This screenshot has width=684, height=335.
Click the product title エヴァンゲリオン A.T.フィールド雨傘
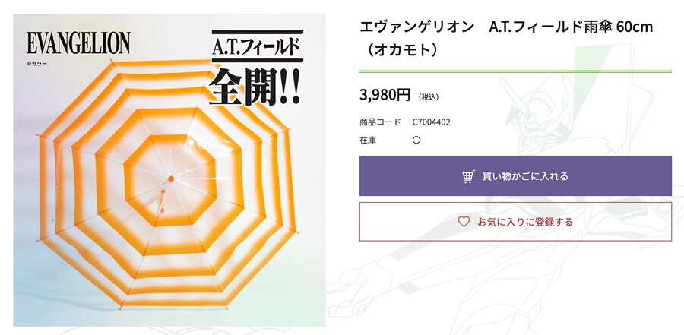point(505,28)
